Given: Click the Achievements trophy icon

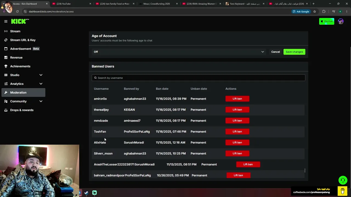Looking at the screenshot, I should [6, 66].
